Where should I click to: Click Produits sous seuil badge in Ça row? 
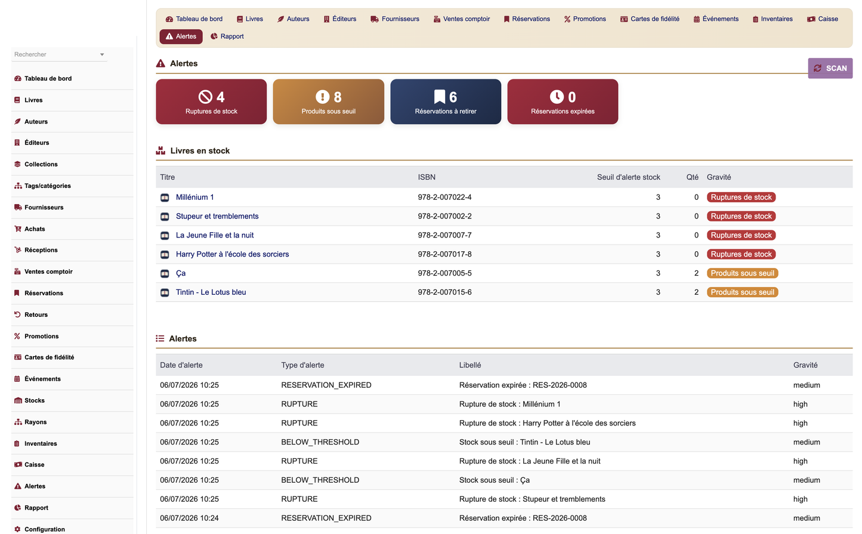(x=742, y=273)
